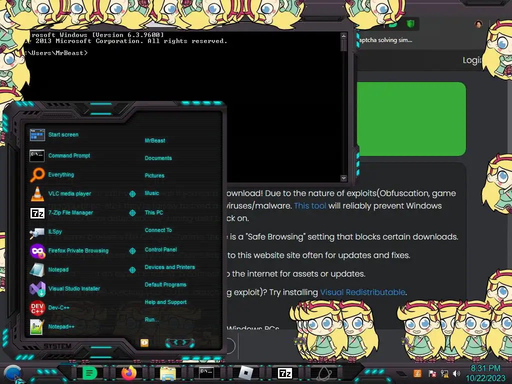Open Documents from the start menu
The width and height of the screenshot is (512, 384).
pos(158,158)
